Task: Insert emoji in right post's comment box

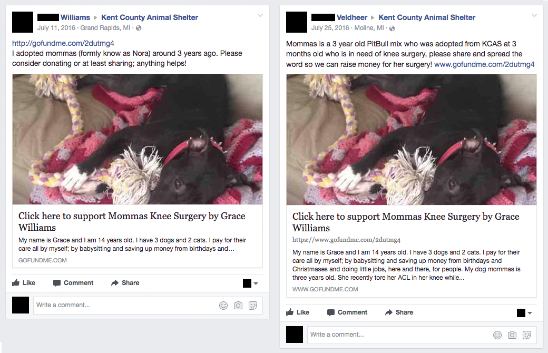Action: [497, 335]
